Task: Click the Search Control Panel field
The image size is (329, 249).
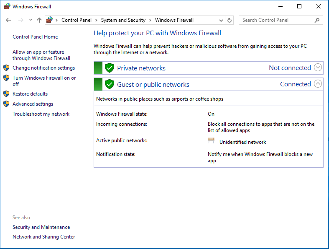Action: 276,20
